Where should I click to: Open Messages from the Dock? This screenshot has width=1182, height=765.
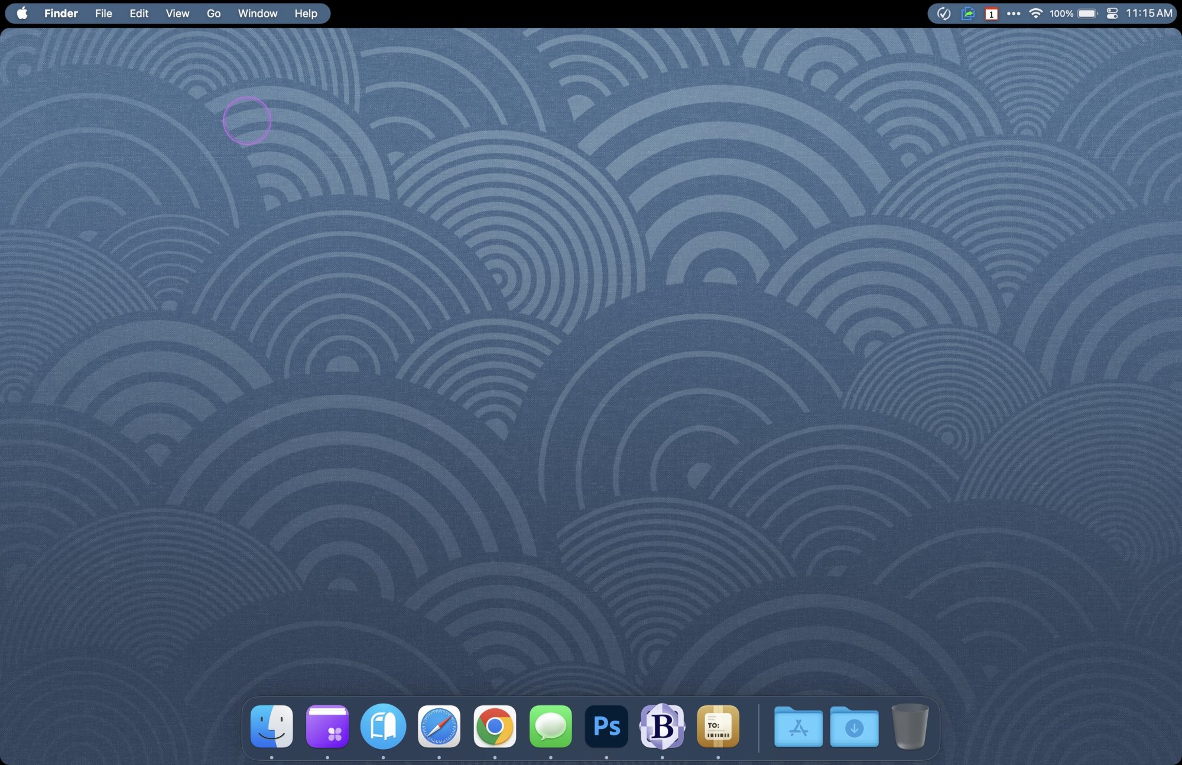pos(550,726)
